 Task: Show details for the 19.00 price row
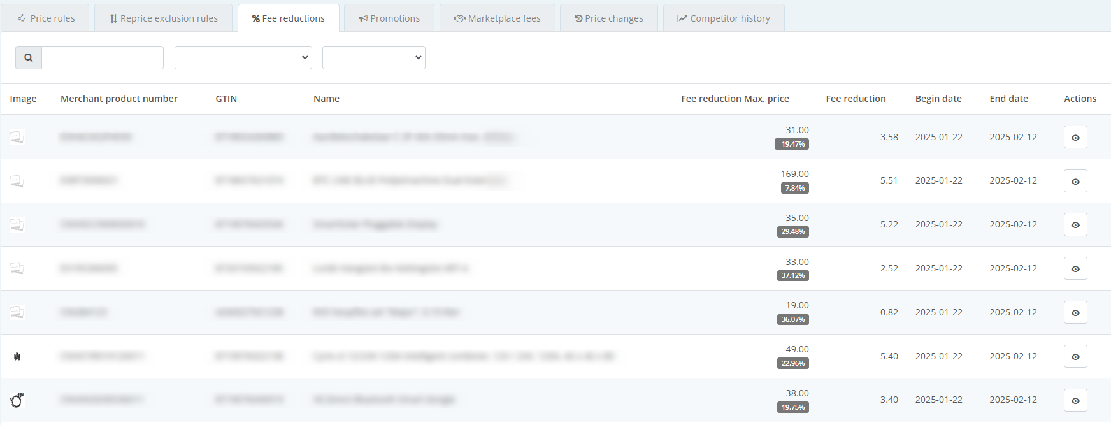pyautogui.click(x=1075, y=312)
